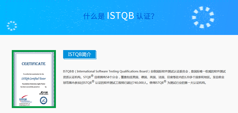Open the ISTQB certificate thumbnail
Image resolution: width=238 pixels, height=113 pixels.
point(34,79)
